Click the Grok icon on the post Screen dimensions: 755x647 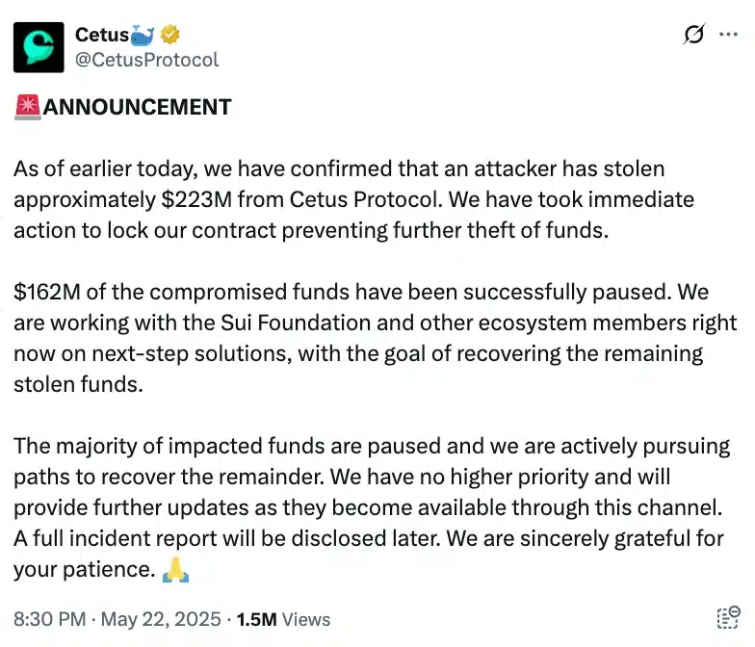(x=693, y=36)
